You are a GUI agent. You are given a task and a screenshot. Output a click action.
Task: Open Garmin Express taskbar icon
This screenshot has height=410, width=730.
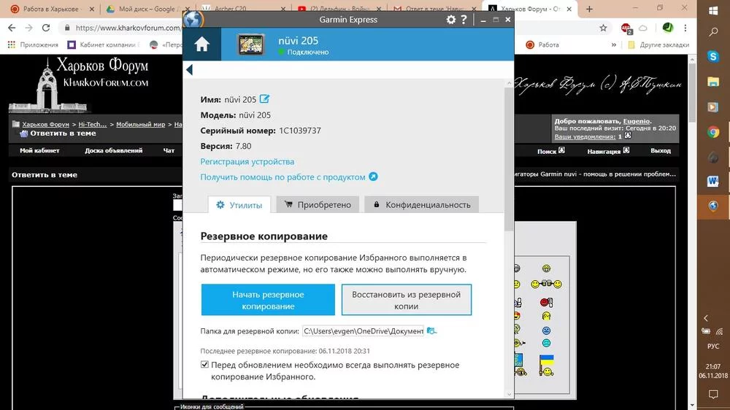tap(713, 206)
